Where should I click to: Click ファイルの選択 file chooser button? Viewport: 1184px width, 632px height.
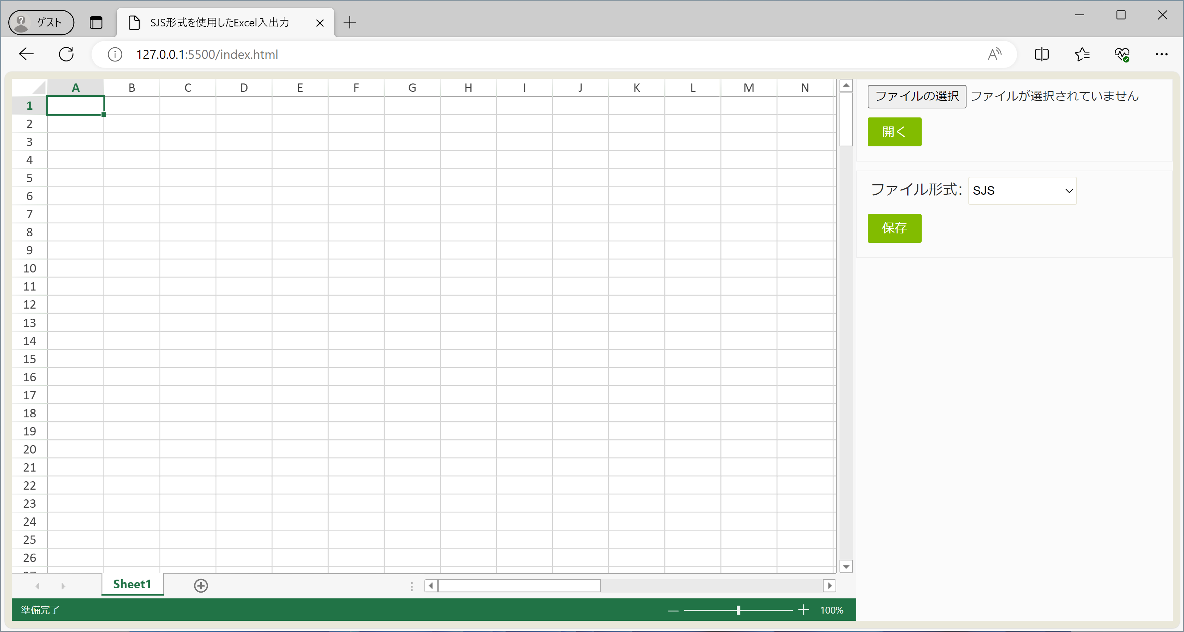[x=917, y=96]
